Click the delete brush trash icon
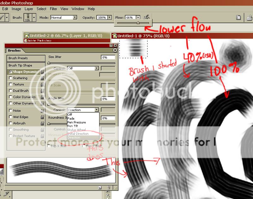Image resolution: width=253 pixels, height=199 pixels. 109,188
